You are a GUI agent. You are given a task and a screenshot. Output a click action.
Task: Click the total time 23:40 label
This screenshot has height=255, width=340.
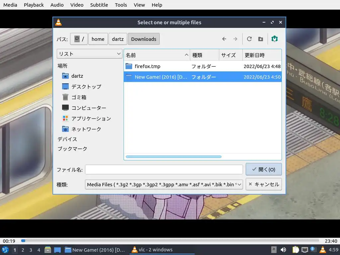click(331, 241)
